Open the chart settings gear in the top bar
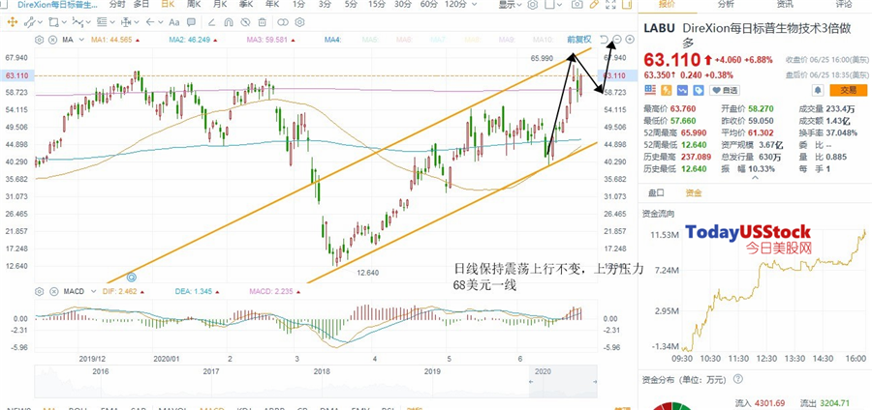 [x=532, y=5]
